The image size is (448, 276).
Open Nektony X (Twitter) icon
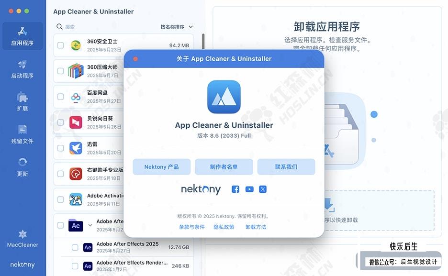pos(263,189)
